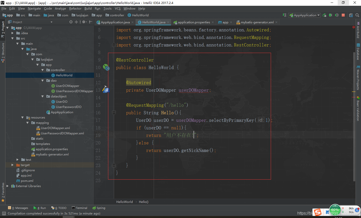Collapse the dataobject package

43,96
